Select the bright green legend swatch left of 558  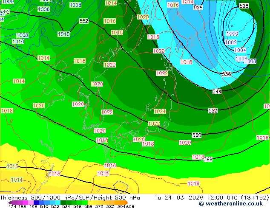(x=85, y=202)
